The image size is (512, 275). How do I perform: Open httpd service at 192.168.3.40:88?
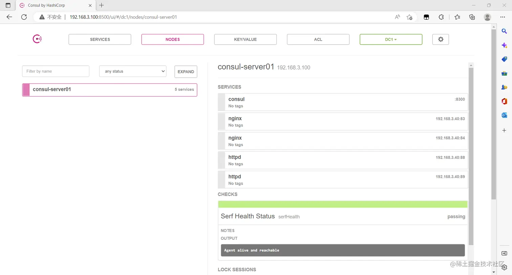click(343, 160)
